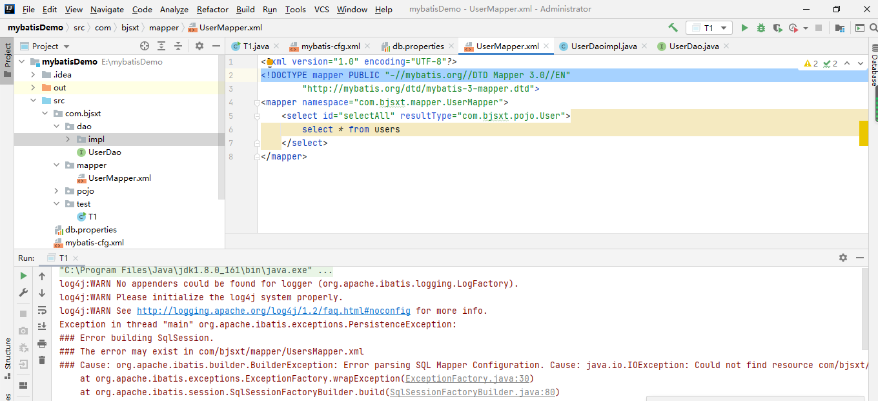Run T1 with coverage

[x=777, y=28]
